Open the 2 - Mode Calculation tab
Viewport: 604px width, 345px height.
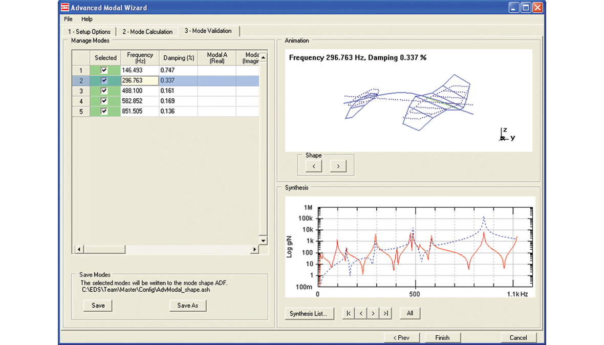point(147,31)
